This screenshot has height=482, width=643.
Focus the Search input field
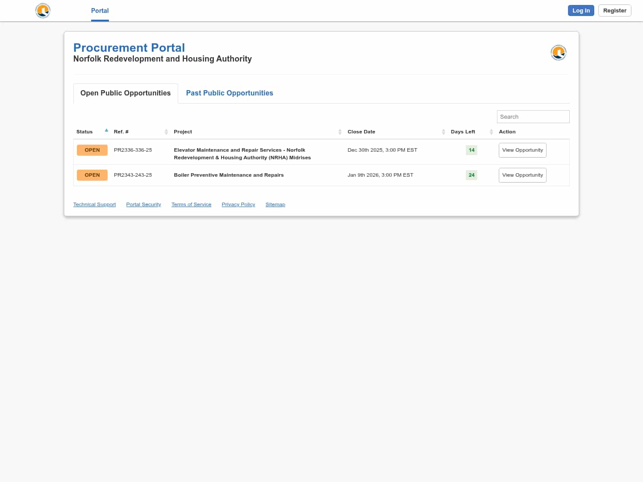click(533, 117)
